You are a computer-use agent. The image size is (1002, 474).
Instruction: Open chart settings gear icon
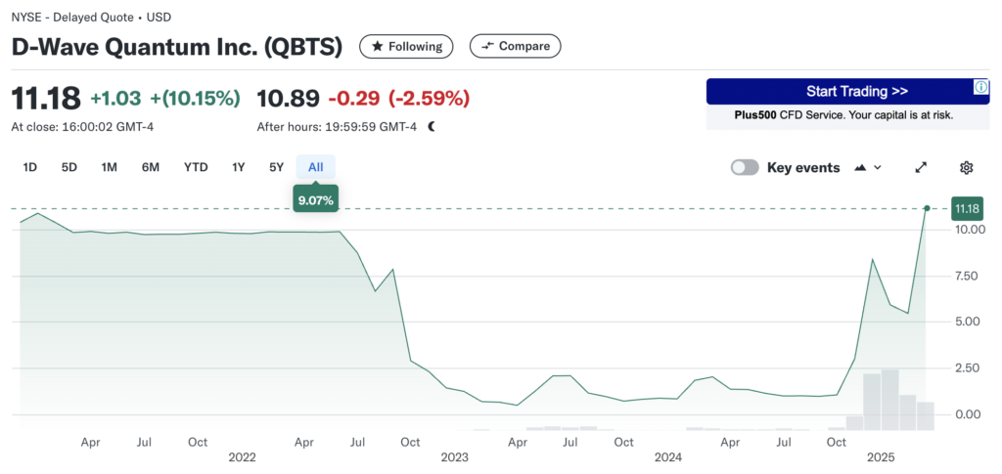point(966,167)
